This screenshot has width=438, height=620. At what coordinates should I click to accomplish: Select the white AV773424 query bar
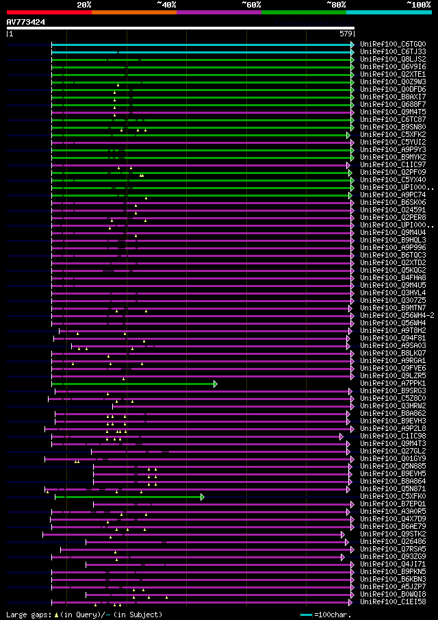[181, 28]
